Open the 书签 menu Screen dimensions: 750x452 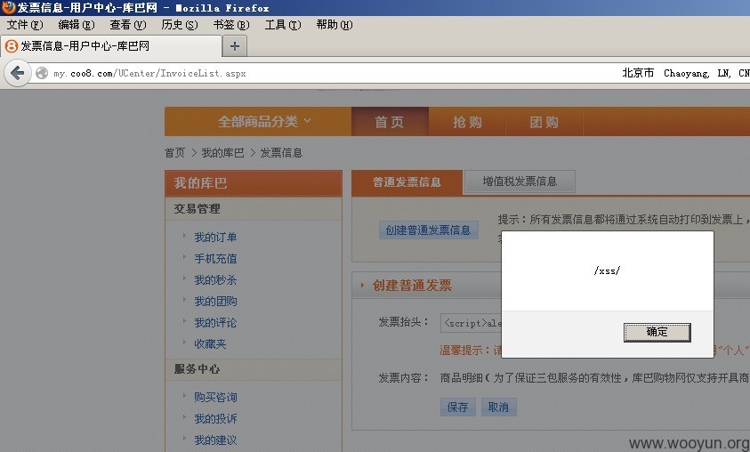pyautogui.click(x=231, y=25)
